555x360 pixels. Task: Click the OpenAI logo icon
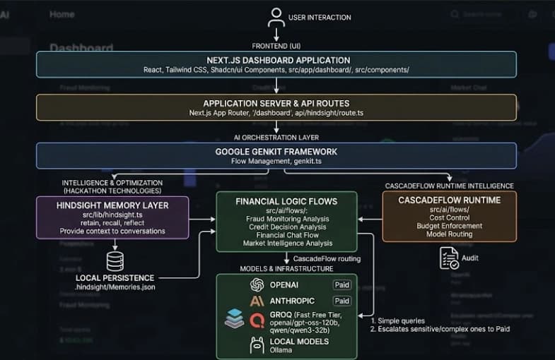[x=257, y=284]
